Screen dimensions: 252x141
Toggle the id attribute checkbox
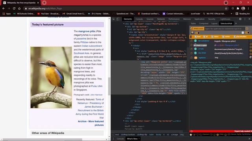click(x=204, y=36)
